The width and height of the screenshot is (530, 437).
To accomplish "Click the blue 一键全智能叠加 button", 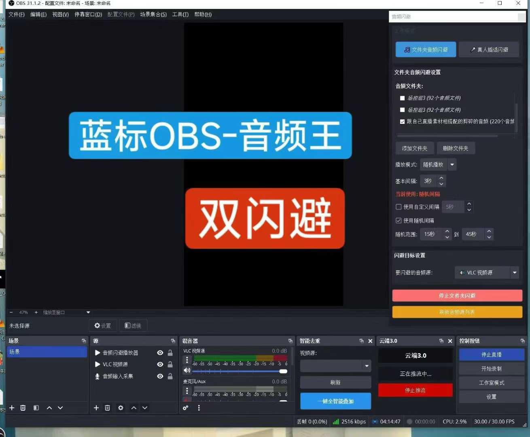I will [335, 401].
